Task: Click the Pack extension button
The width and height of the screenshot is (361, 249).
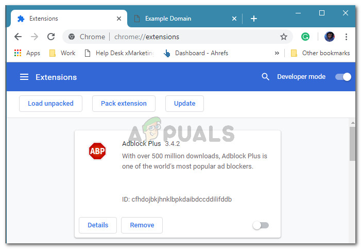Action: coord(124,104)
